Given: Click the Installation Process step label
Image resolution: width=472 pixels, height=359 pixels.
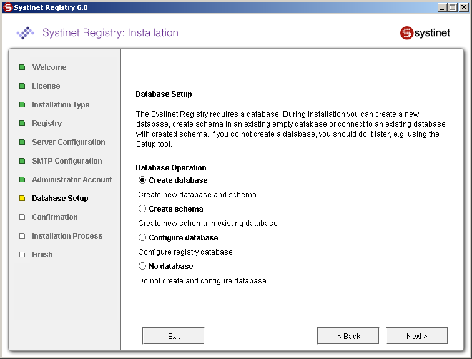Looking at the screenshot, I should (67, 235).
